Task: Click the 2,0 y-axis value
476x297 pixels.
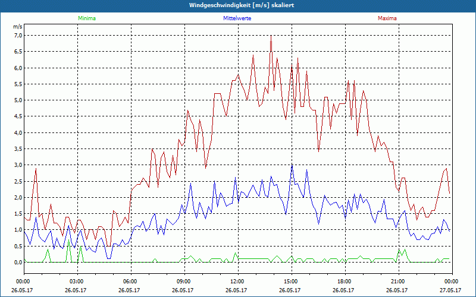Action: point(18,198)
